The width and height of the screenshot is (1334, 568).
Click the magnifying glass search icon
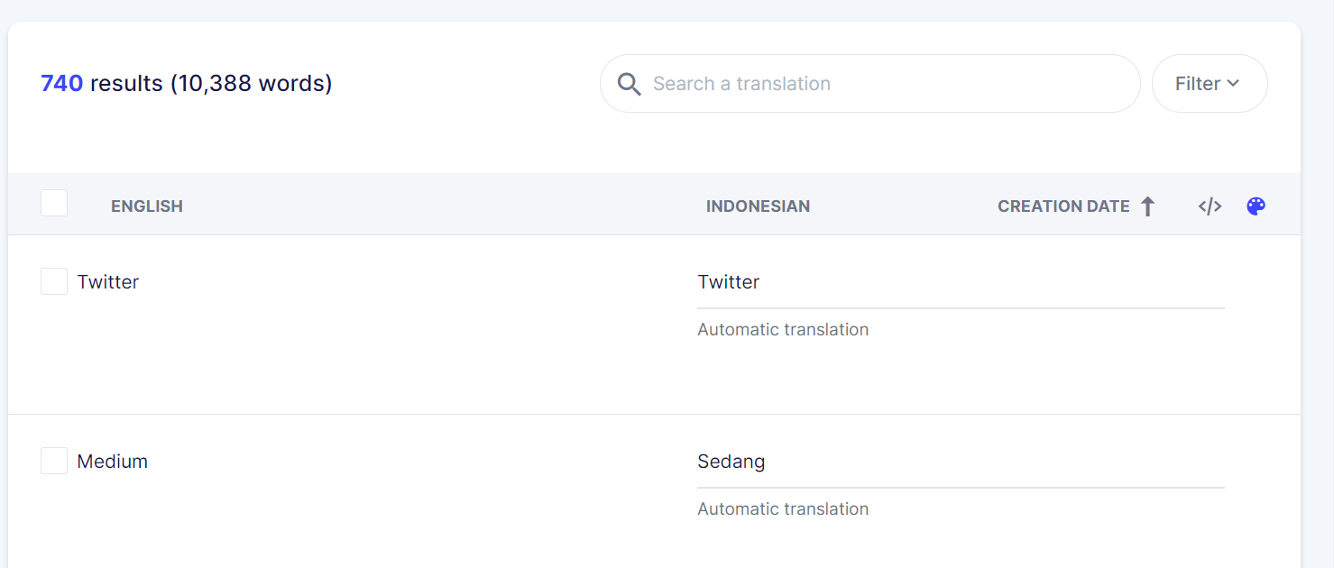click(629, 84)
